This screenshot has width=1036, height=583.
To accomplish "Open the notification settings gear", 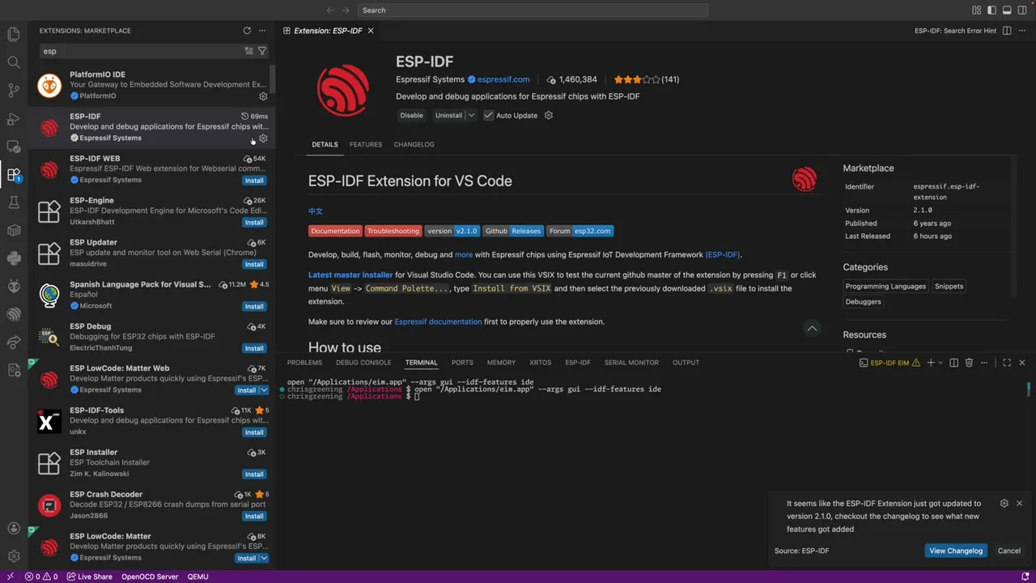I will [1004, 503].
